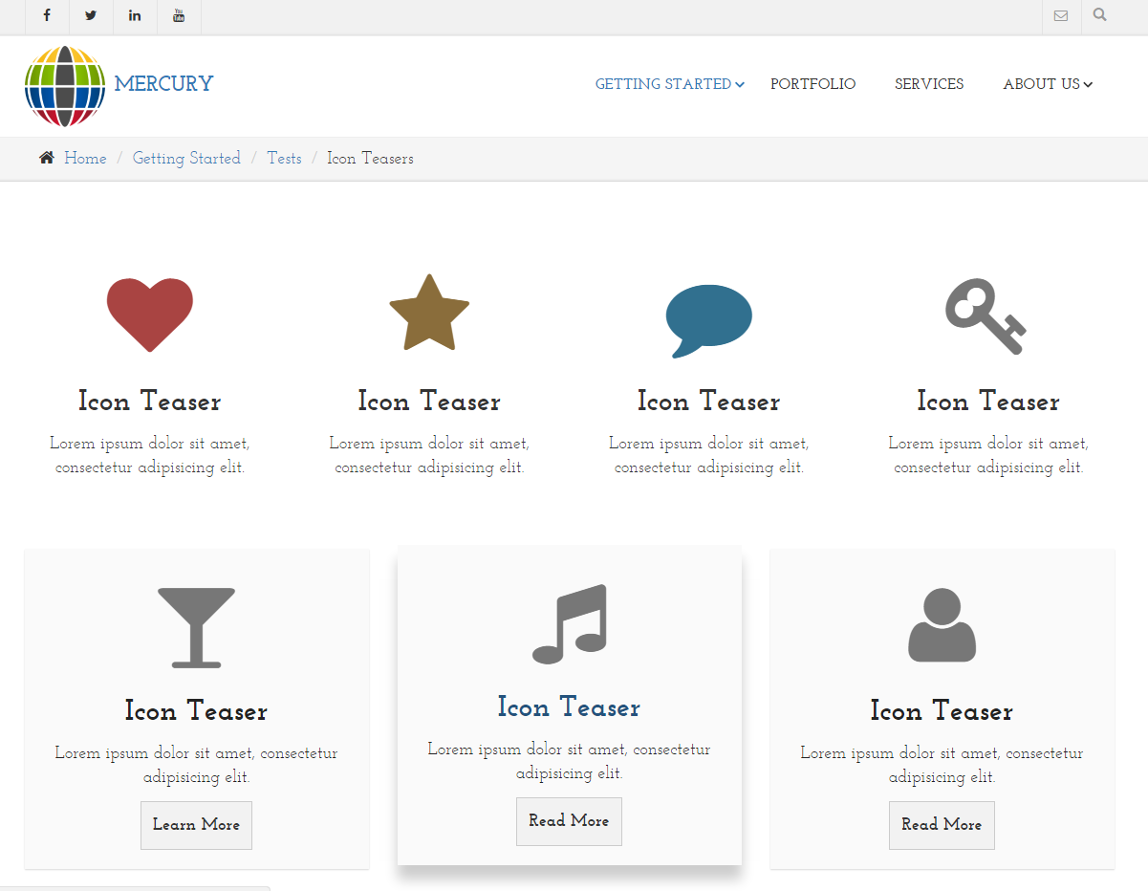Go to the Services menu item

coord(928,84)
